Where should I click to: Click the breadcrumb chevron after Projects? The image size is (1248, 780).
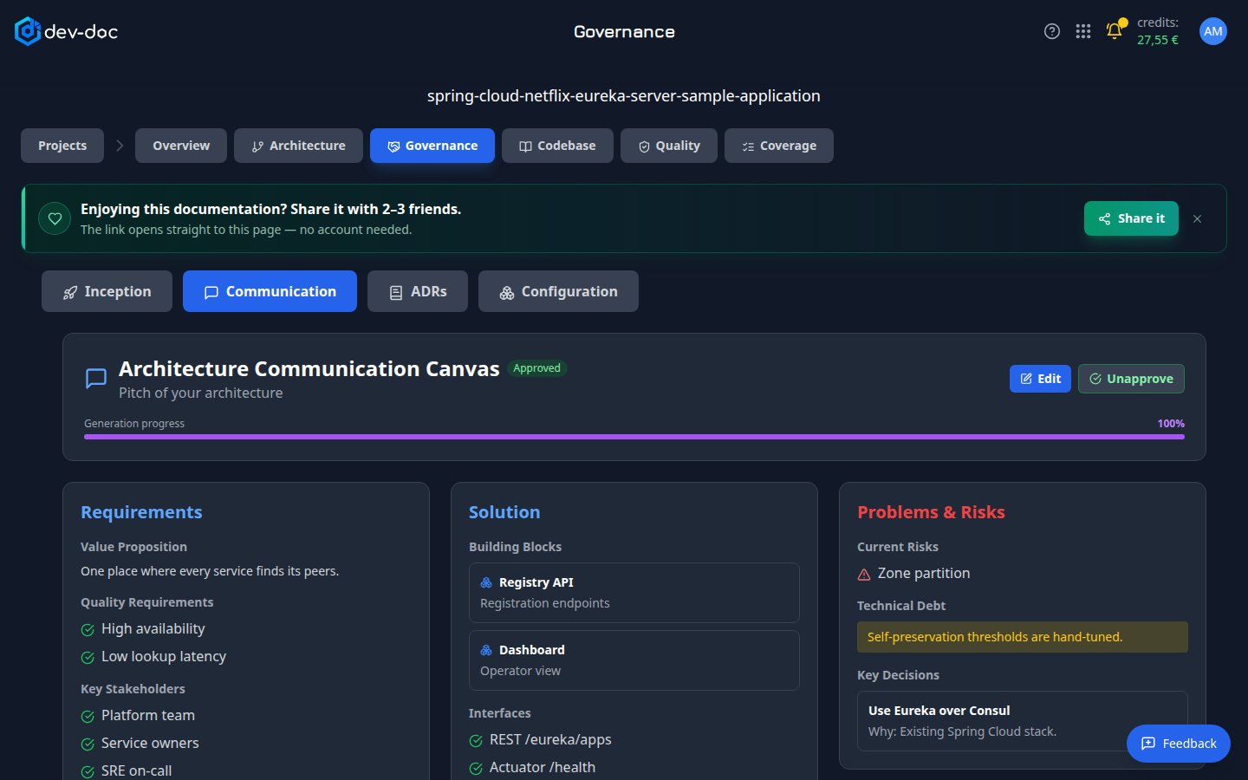pyautogui.click(x=120, y=146)
